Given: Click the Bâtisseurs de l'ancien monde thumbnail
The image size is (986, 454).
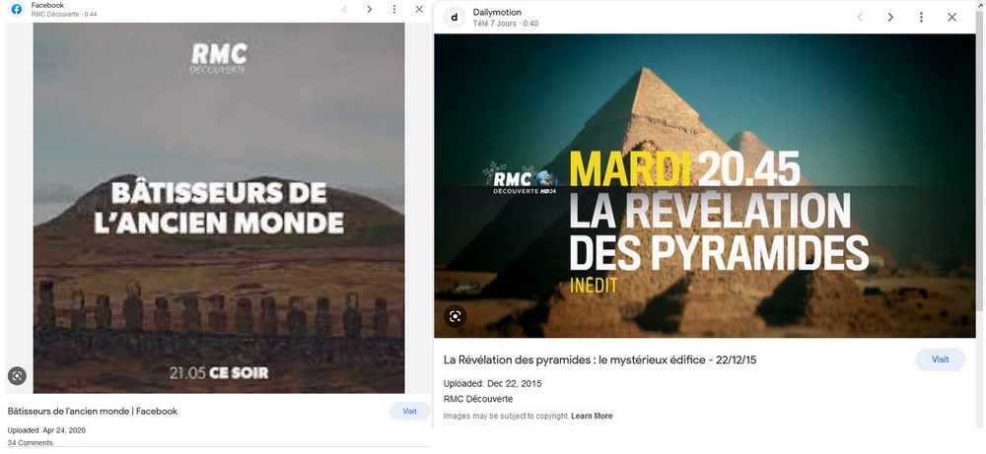Looking at the screenshot, I should (219, 208).
